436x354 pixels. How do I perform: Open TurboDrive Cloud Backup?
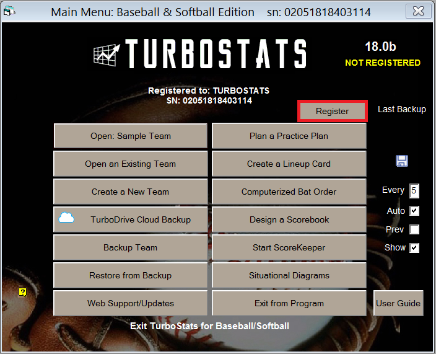pos(131,219)
